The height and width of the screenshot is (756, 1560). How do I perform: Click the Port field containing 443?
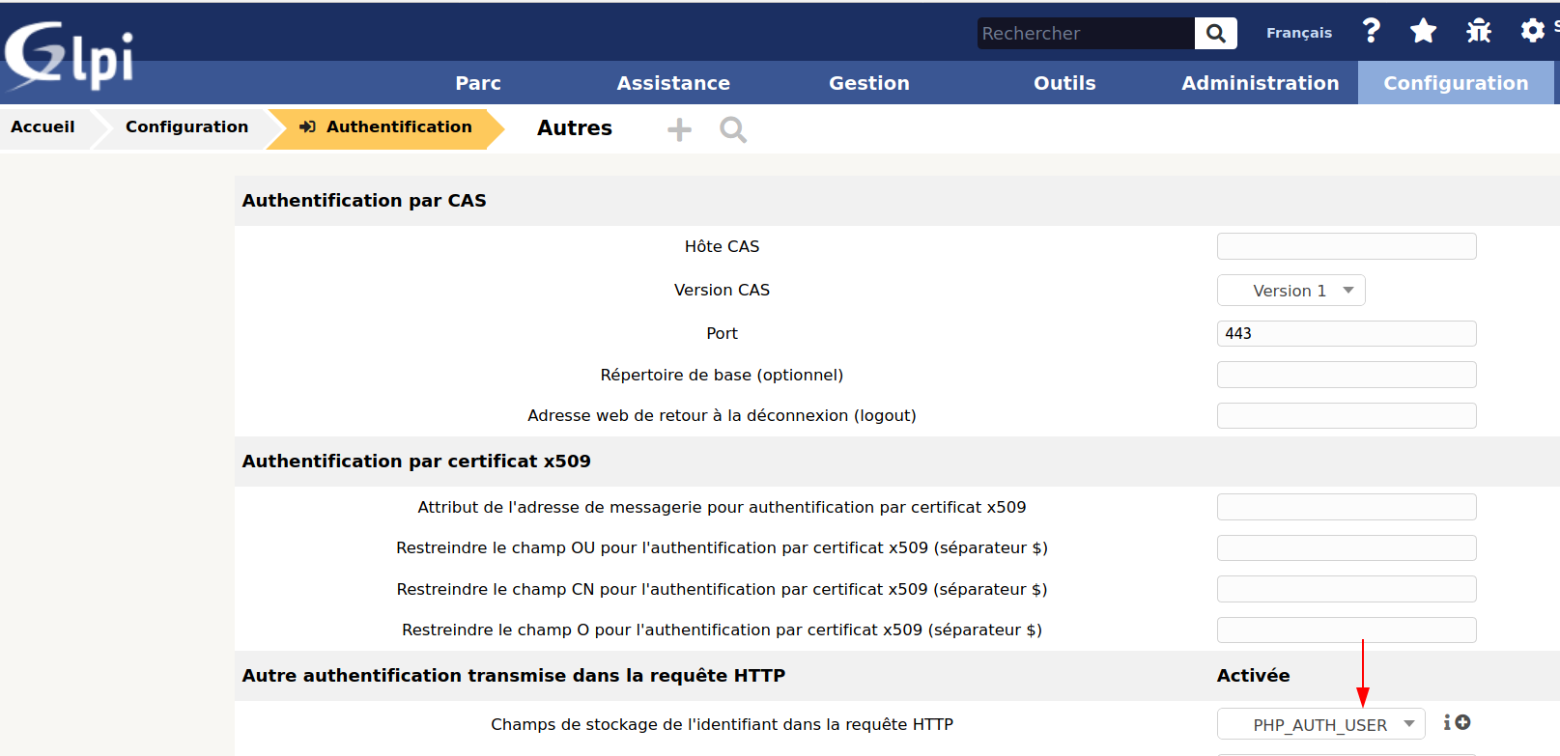pos(1346,333)
